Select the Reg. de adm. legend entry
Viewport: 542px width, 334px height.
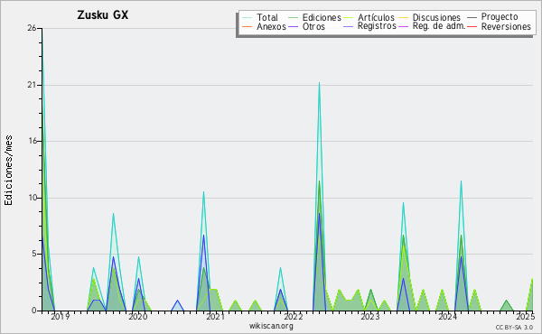439,26
